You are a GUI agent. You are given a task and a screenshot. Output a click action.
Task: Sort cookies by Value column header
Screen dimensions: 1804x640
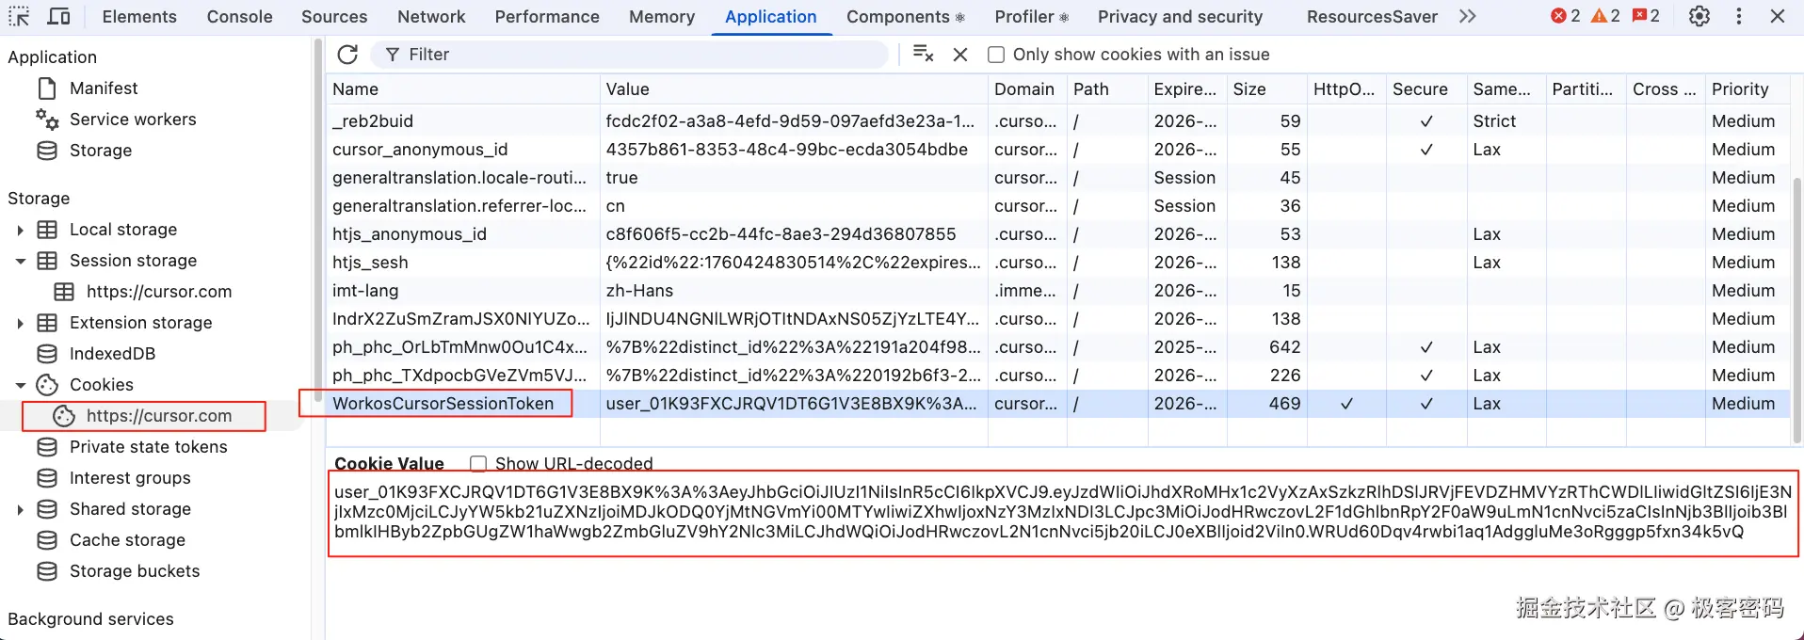[x=794, y=89]
